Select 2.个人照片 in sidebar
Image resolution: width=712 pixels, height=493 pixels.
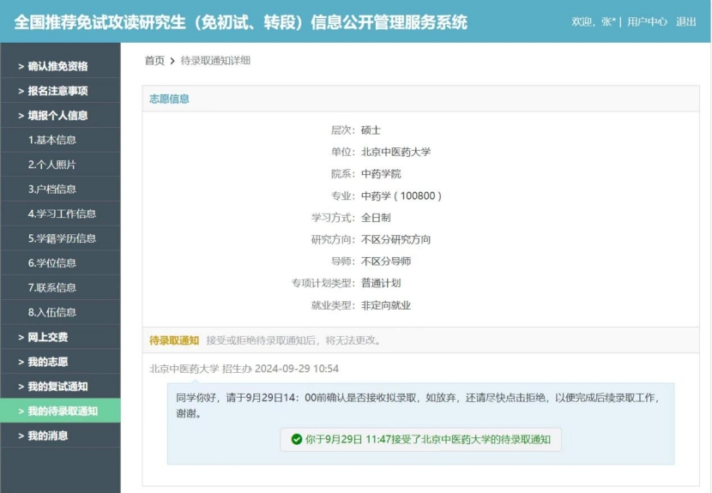[x=60, y=165]
